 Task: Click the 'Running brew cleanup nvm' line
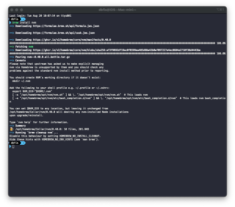[x=34, y=133]
